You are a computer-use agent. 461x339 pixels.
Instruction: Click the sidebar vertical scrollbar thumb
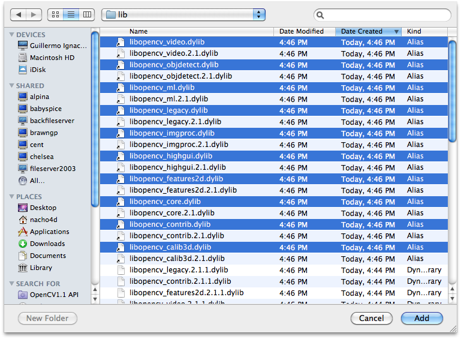95,119
